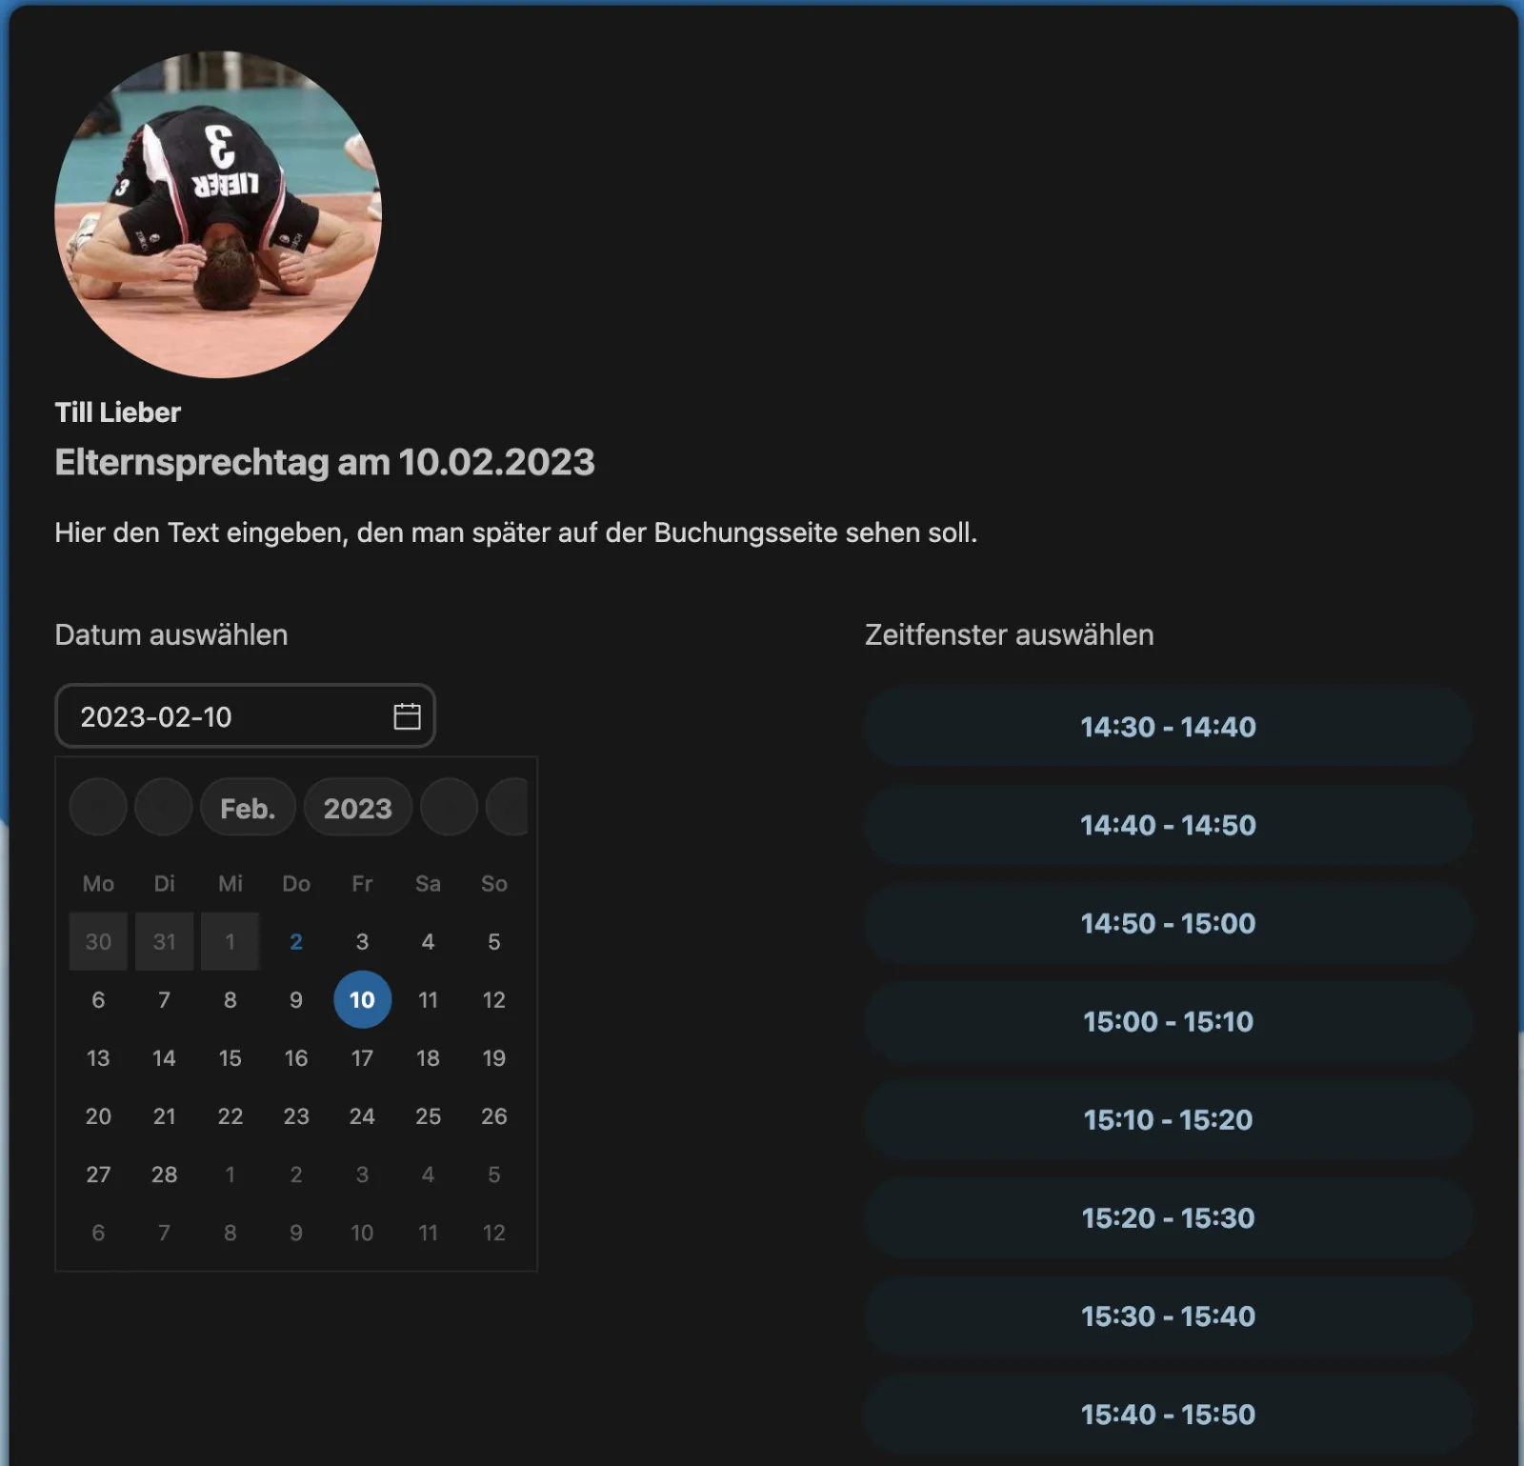
Task: Select January 31 in the calendar grid
Action: 164,941
